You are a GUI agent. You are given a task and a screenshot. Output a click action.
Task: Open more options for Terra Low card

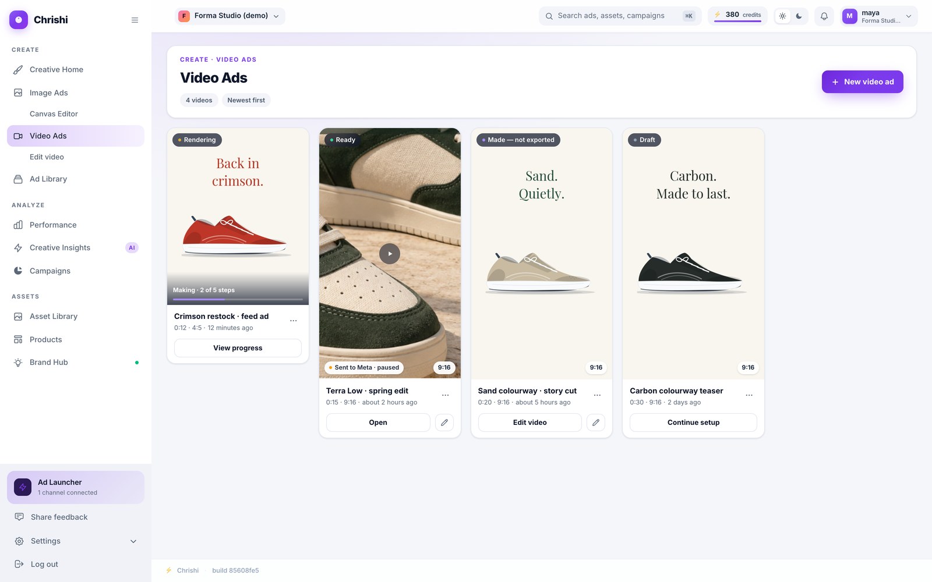point(446,395)
